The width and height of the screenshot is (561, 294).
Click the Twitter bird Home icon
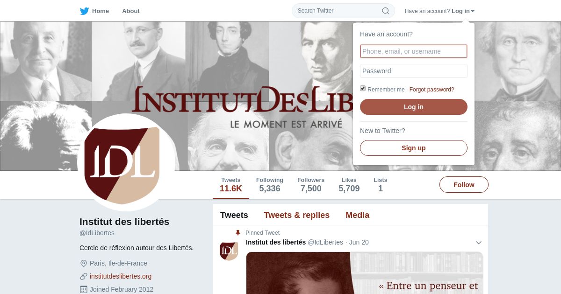(x=84, y=11)
